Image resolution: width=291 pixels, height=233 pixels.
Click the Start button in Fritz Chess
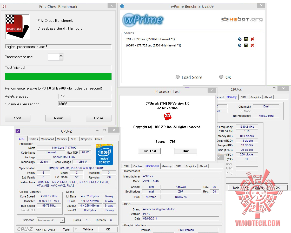pyautogui.click(x=18, y=118)
